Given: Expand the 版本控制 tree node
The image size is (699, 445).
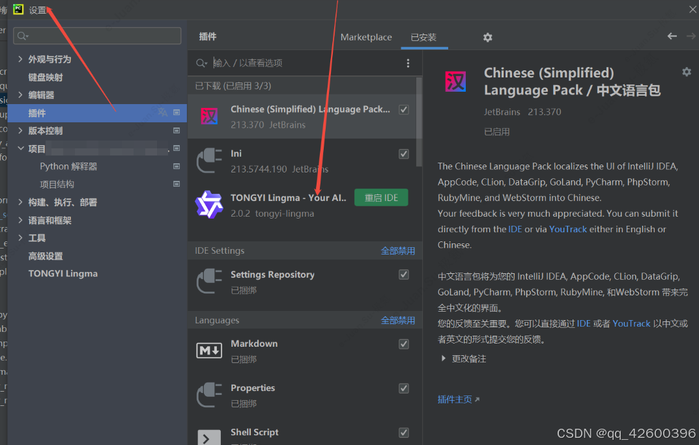Looking at the screenshot, I should click(x=20, y=130).
